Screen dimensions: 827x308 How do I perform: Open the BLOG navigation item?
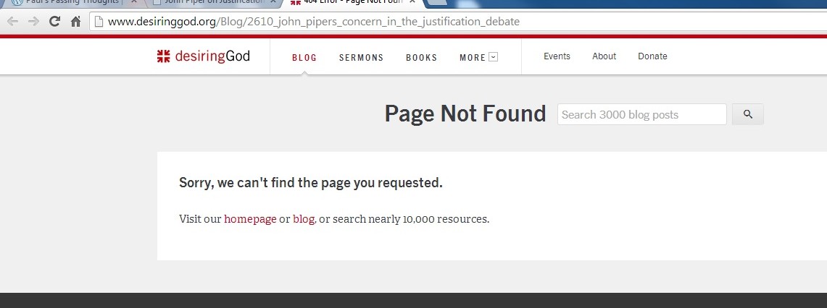pos(304,57)
